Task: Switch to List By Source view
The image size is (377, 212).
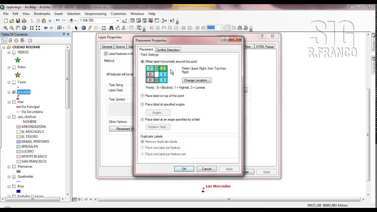Action: click(x=10, y=41)
